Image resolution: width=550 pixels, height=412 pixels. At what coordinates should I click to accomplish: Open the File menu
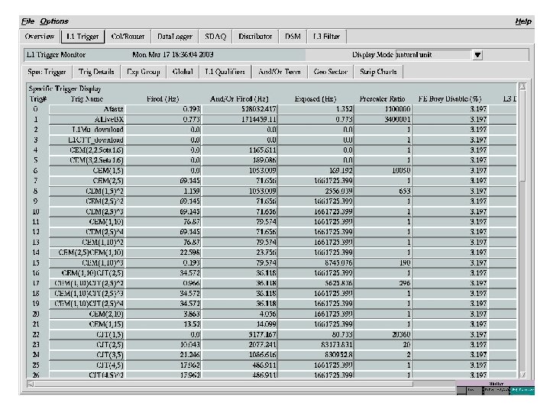[27, 21]
